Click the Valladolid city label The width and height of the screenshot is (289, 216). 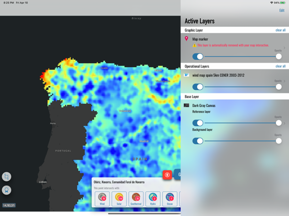tap(125, 111)
